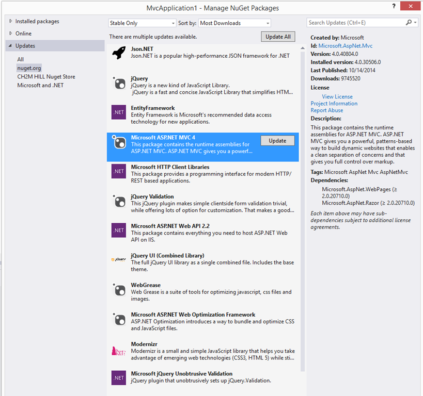This screenshot has width=423, height=396.
Task: Select the Microsoft and .NET source
Action: click(x=40, y=85)
